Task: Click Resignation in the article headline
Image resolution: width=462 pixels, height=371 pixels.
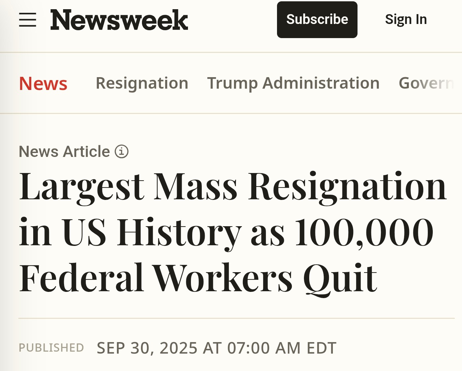Action: tap(347, 187)
